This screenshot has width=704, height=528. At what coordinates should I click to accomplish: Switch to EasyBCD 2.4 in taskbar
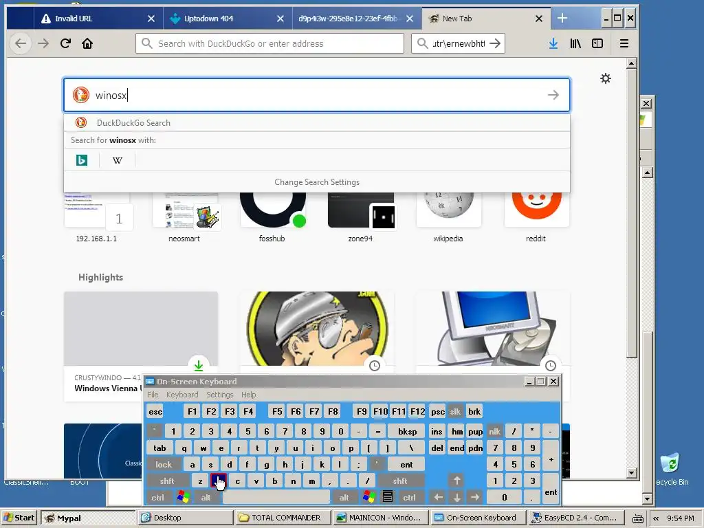[577, 518]
